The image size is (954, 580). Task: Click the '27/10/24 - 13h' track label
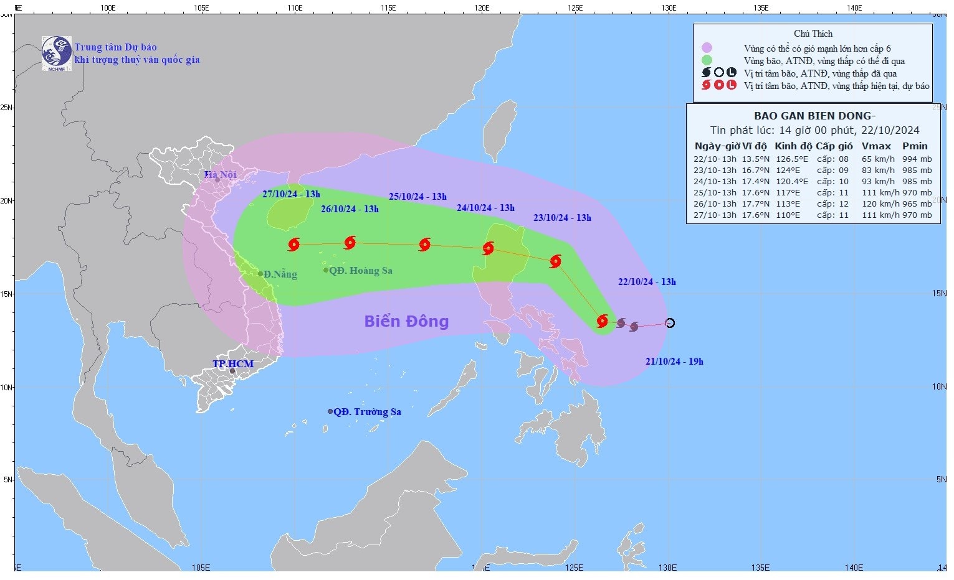coord(291,194)
